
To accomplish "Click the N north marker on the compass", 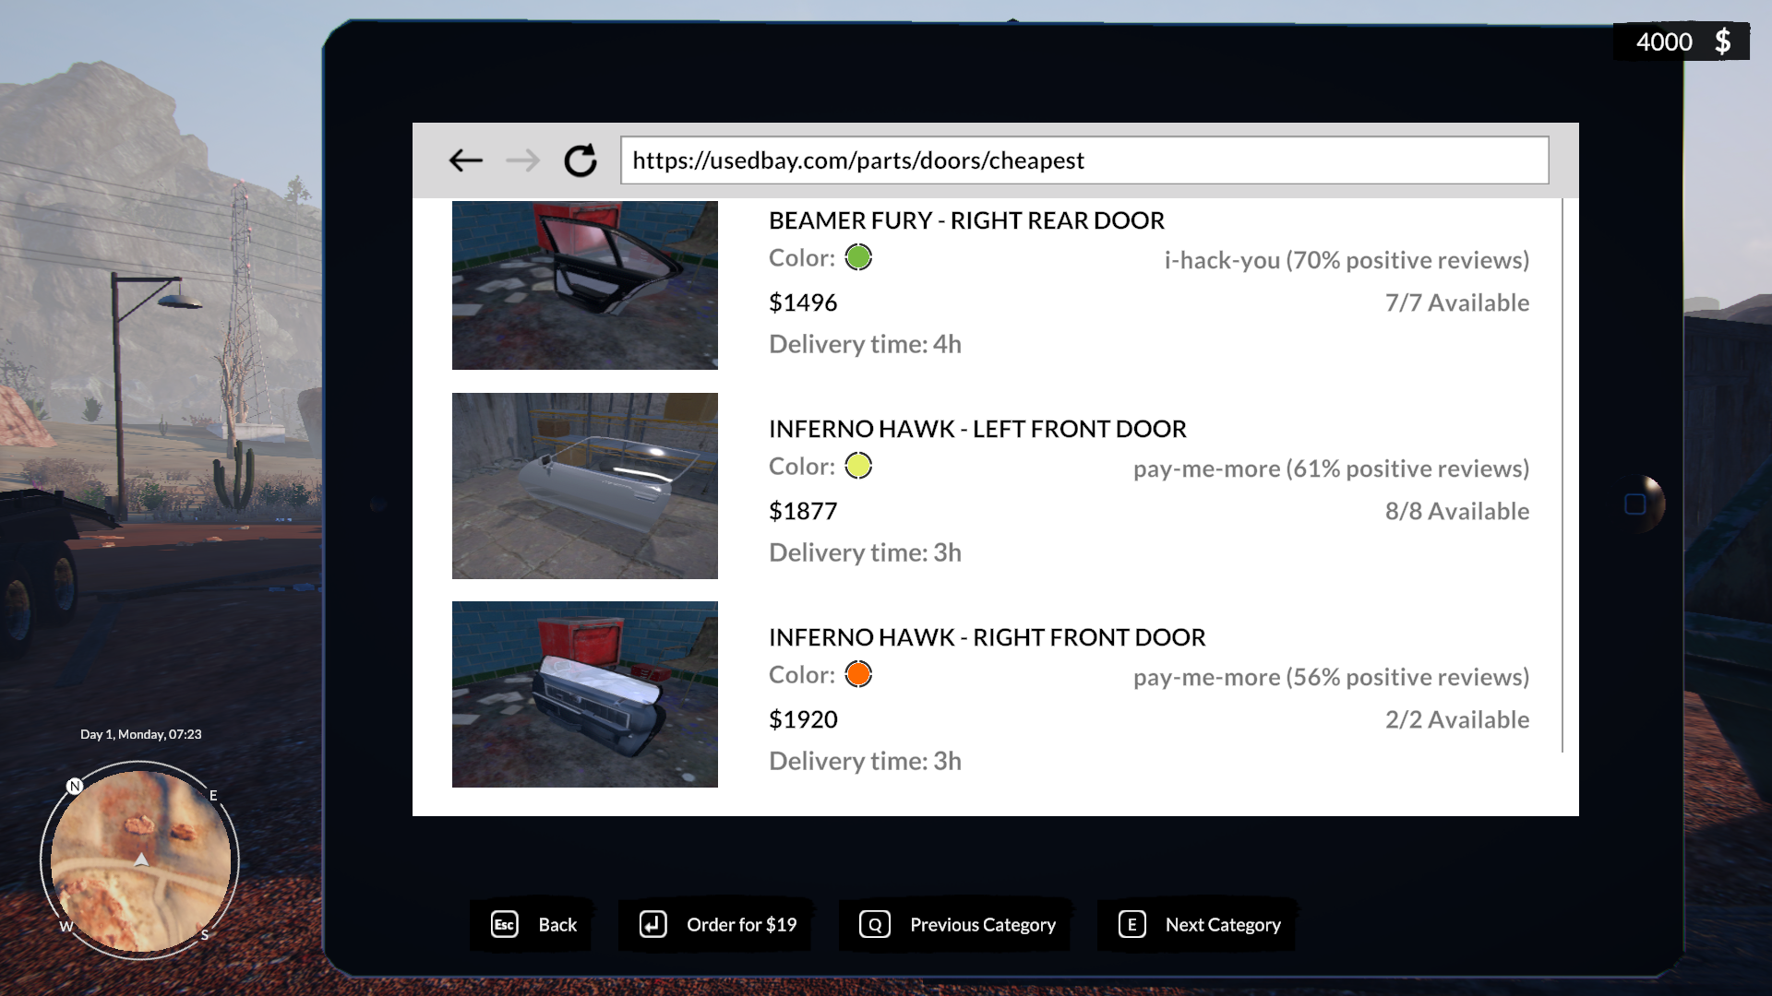I will point(75,786).
